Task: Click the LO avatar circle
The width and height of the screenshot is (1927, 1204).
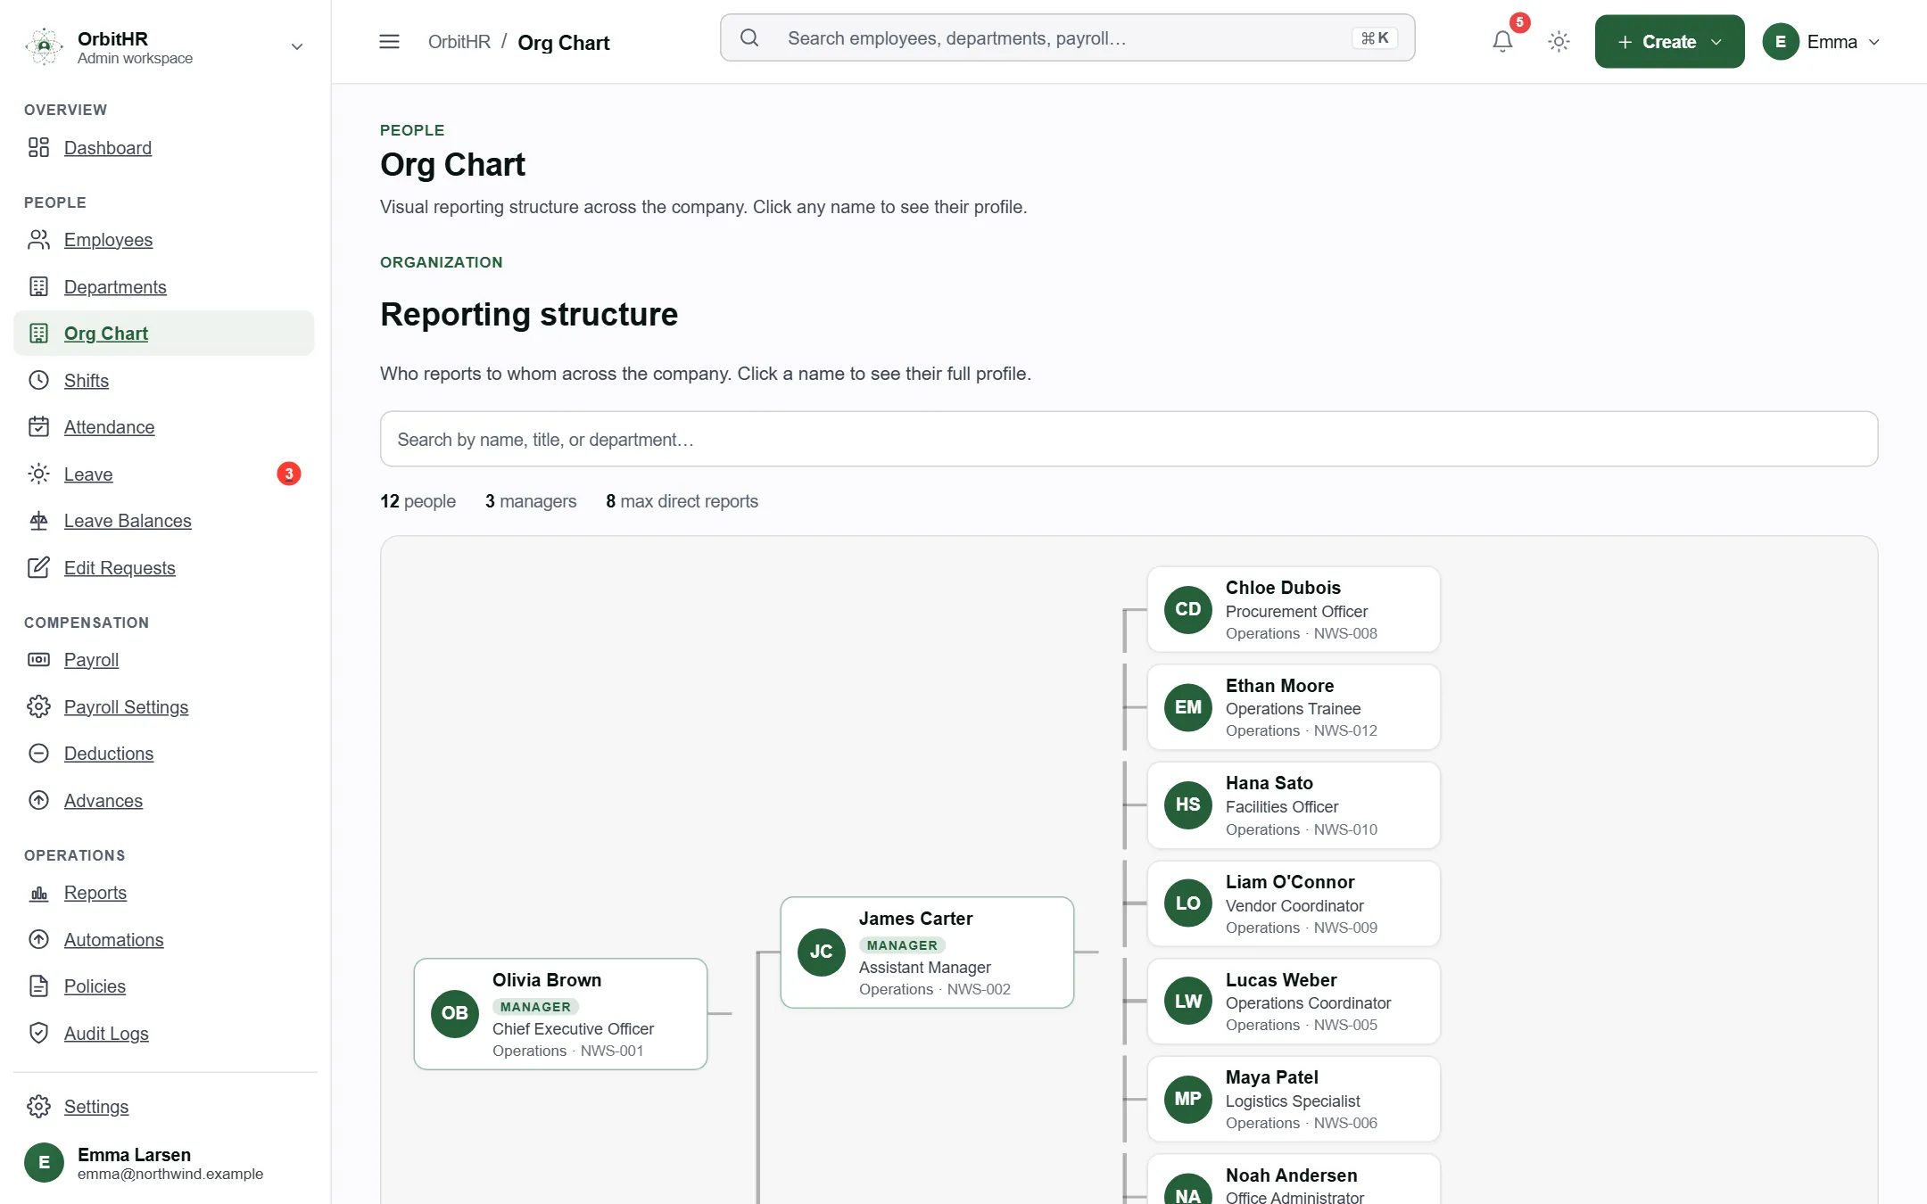Action: 1187,903
